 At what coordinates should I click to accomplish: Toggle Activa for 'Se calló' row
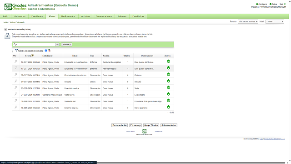tap(168, 81)
